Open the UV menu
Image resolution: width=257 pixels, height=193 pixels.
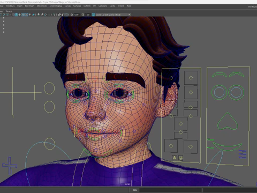tap(94, 6)
